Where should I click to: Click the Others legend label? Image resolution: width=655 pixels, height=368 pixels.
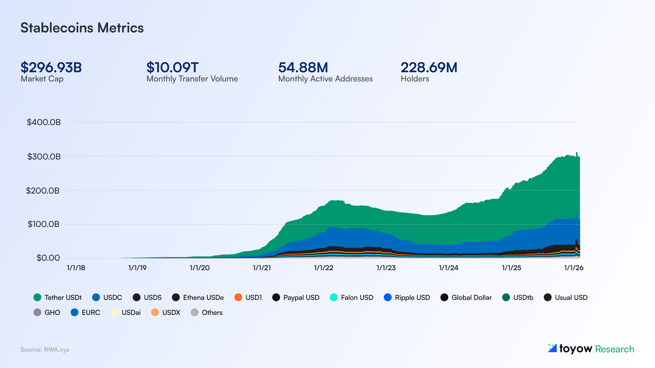pos(212,312)
